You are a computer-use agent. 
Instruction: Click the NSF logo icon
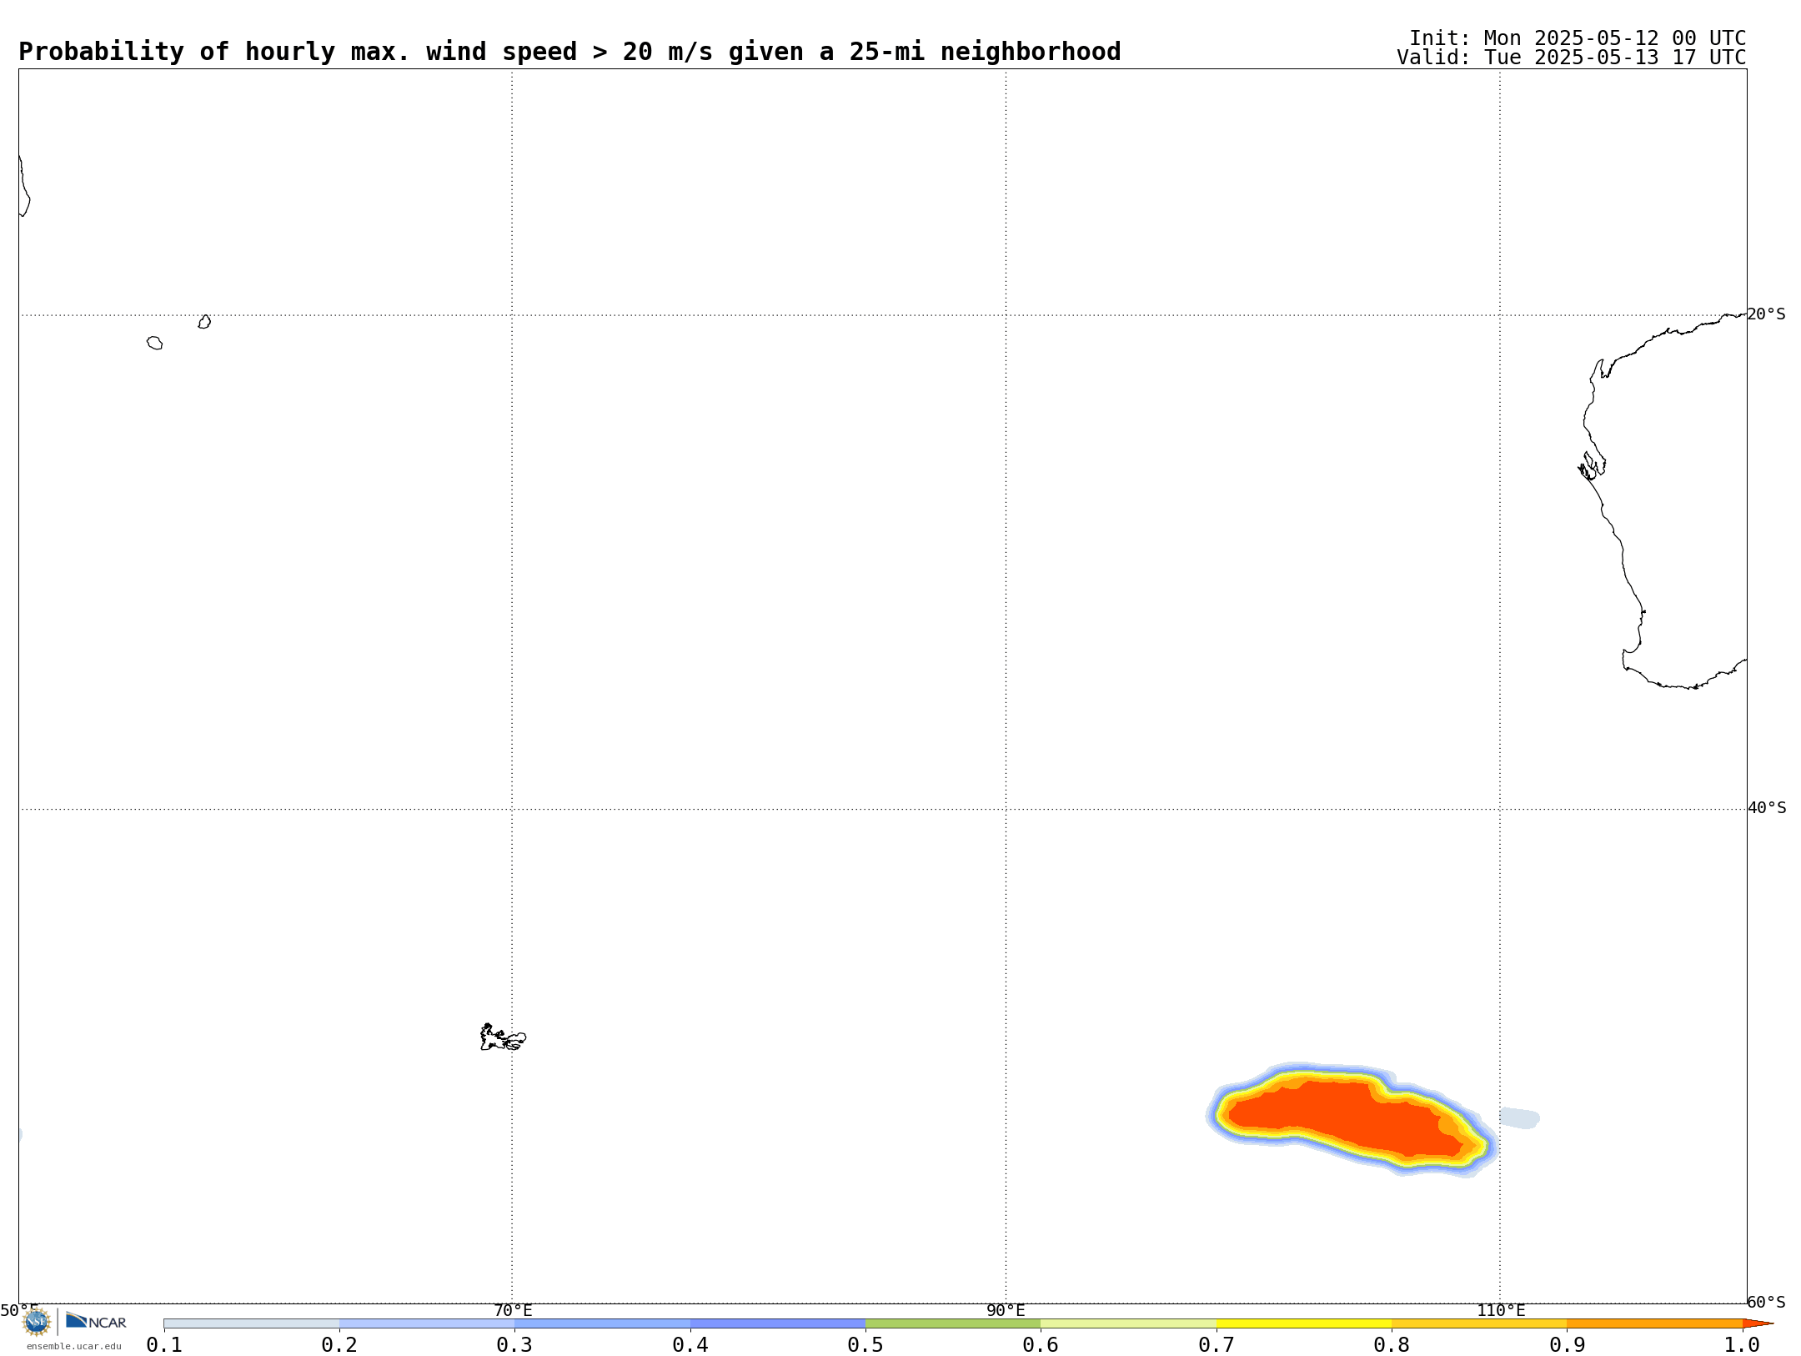coord(36,1322)
